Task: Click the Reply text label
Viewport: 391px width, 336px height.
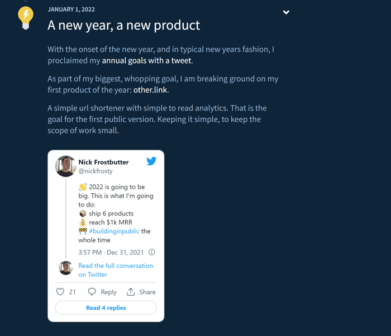Action: (x=108, y=292)
